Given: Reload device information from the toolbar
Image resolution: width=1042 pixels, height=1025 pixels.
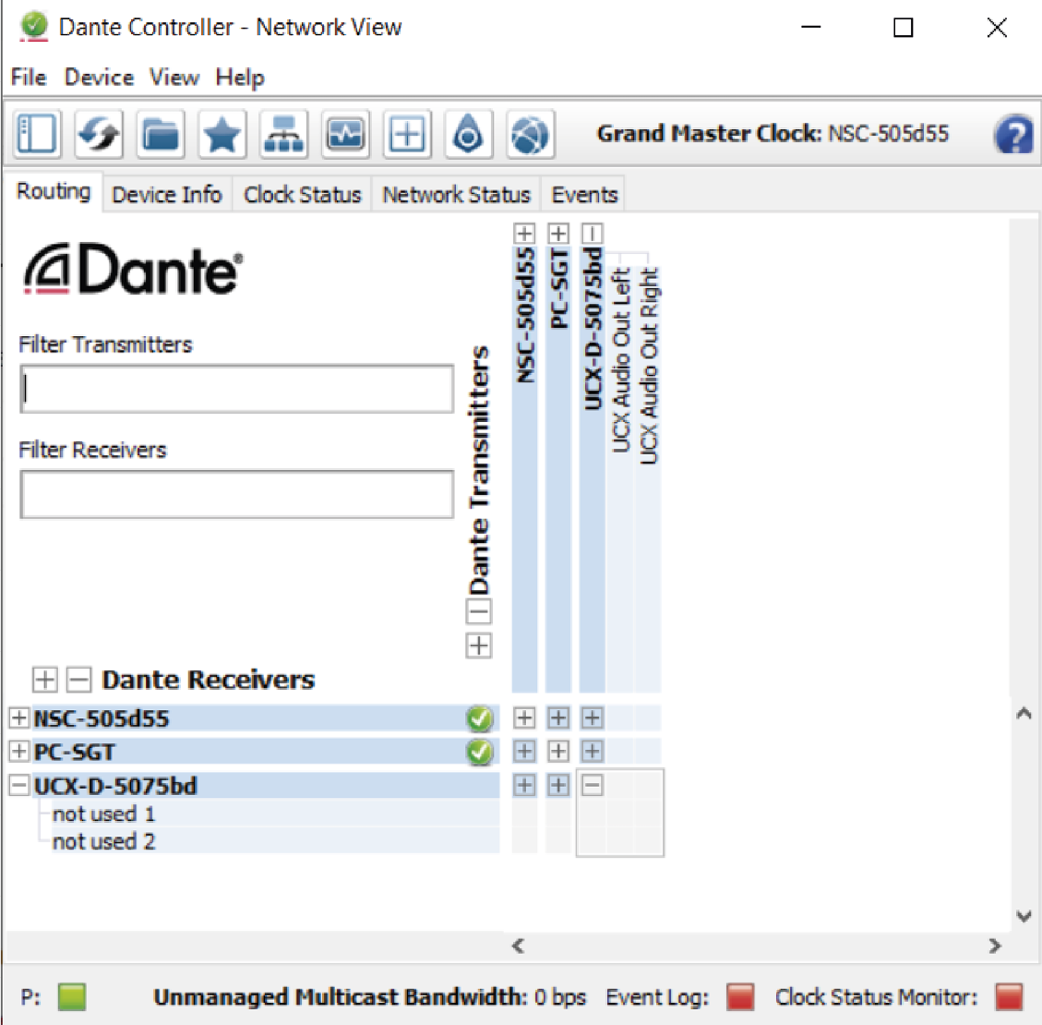Looking at the screenshot, I should tap(99, 134).
